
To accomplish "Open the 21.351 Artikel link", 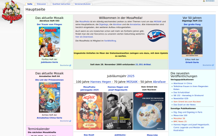I will click(143, 65).
